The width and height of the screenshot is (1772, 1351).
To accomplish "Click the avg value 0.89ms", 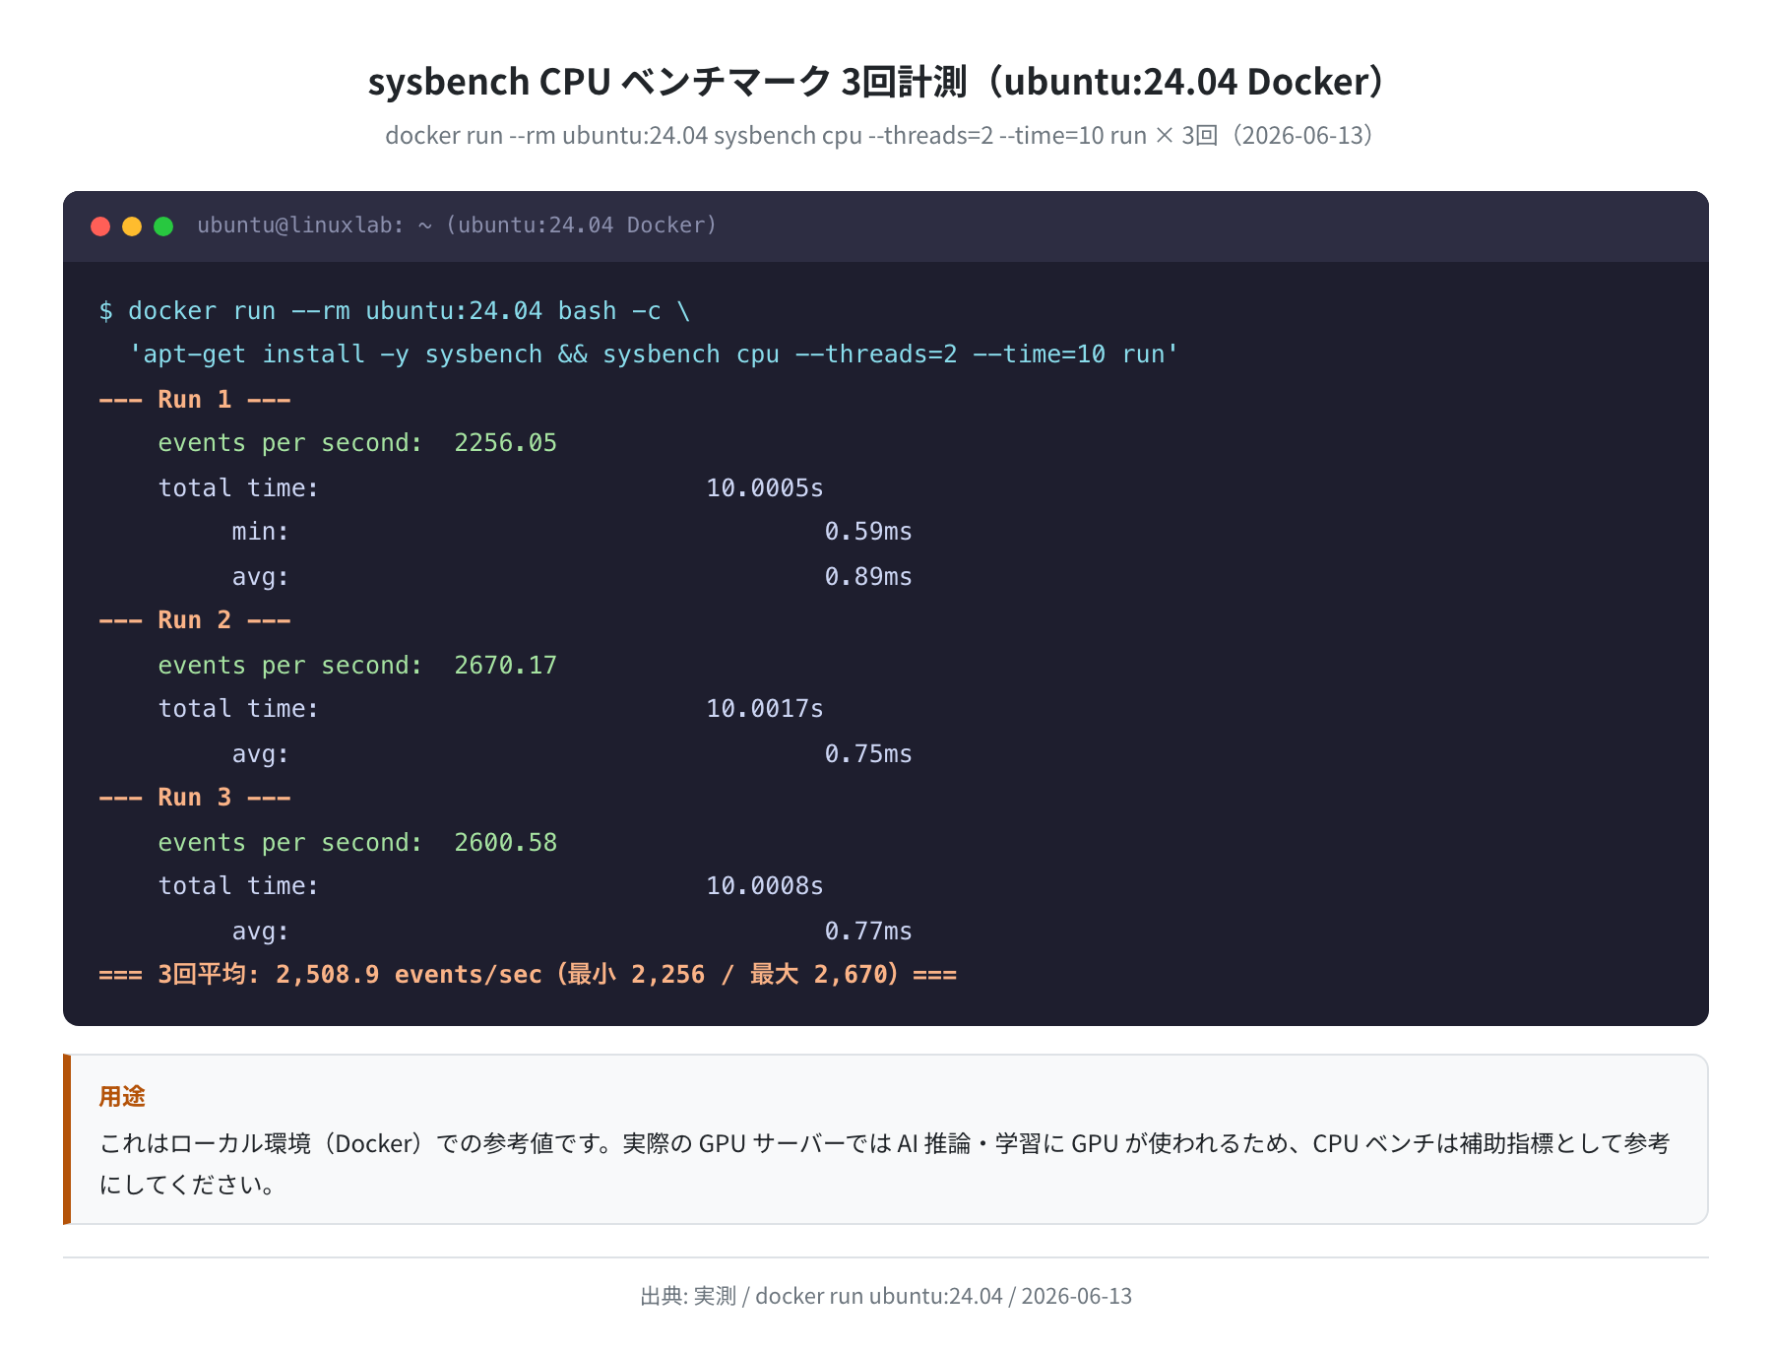I will 868,576.
